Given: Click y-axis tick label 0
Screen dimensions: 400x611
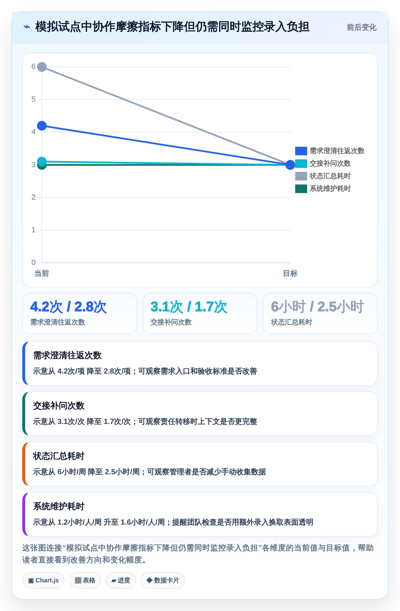Looking at the screenshot, I should [x=33, y=263].
